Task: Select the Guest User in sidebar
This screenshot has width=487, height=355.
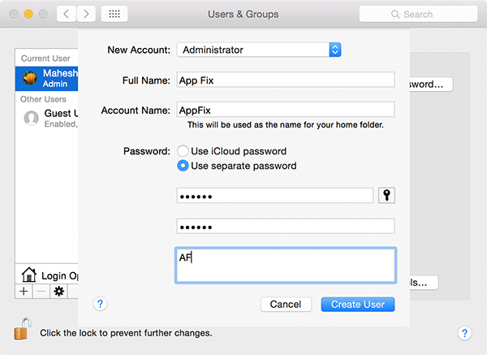Action: click(x=49, y=118)
